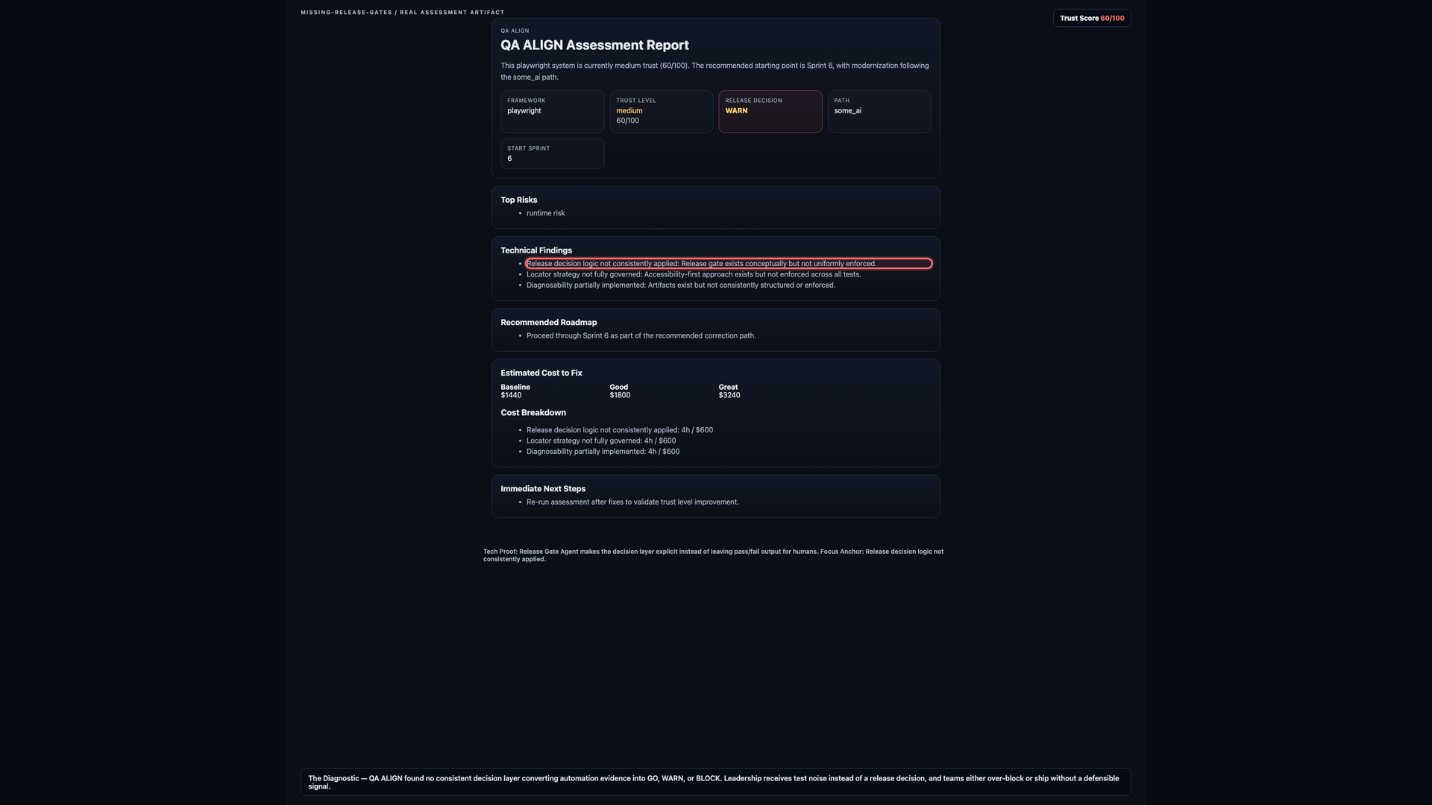Click 'Release decision logic... 4h / $600' breakdown row

coord(620,430)
